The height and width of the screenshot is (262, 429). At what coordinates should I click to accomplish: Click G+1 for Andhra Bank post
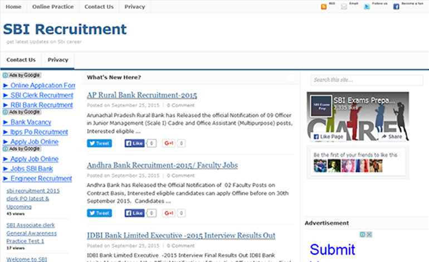click(169, 213)
